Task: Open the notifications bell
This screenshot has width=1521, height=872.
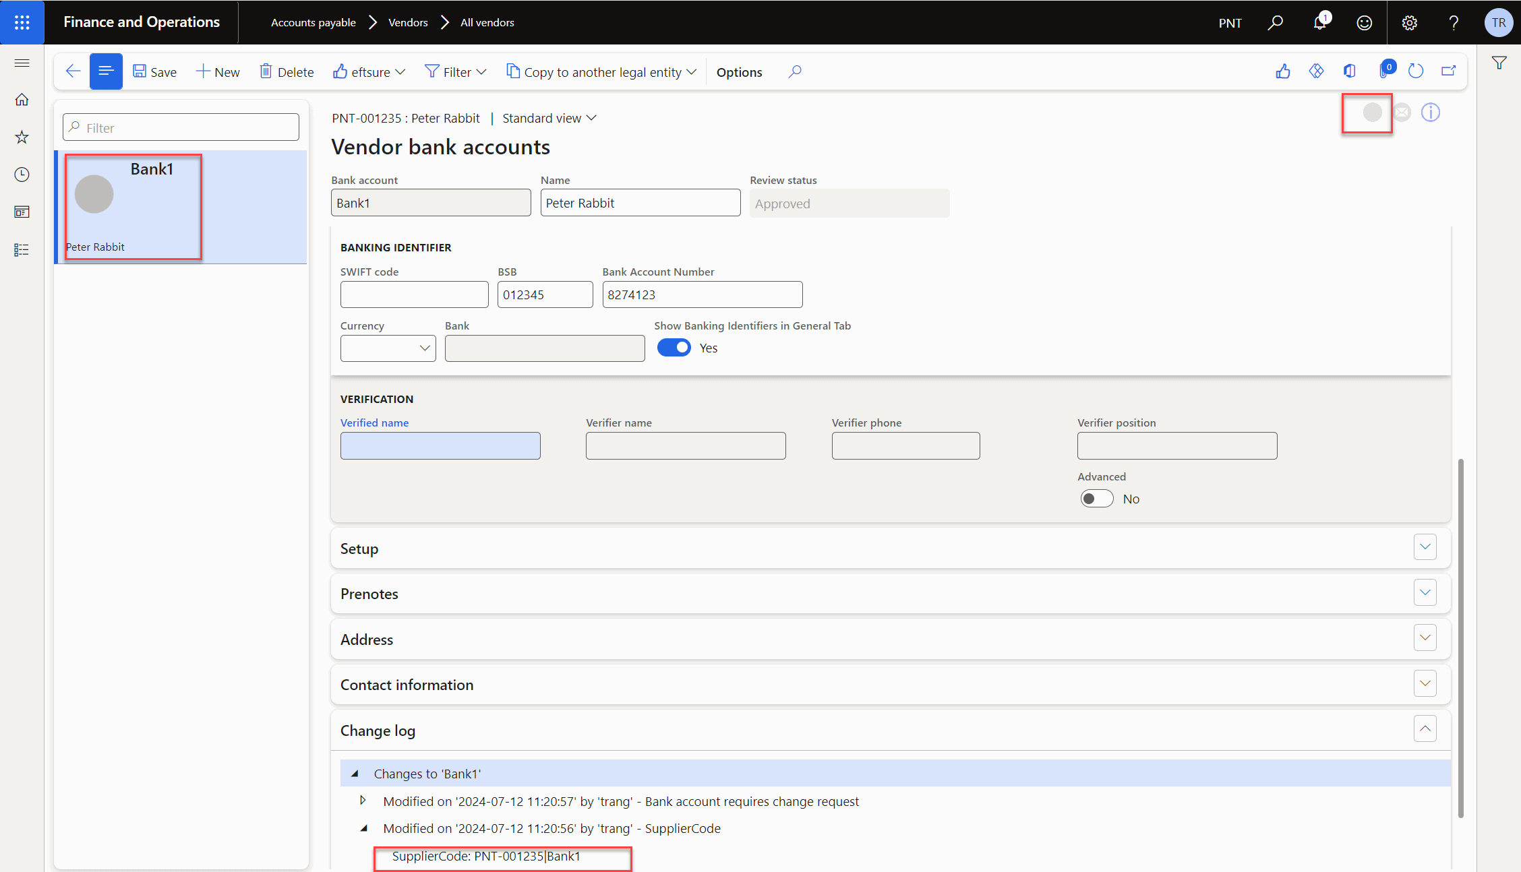Action: click(x=1320, y=22)
